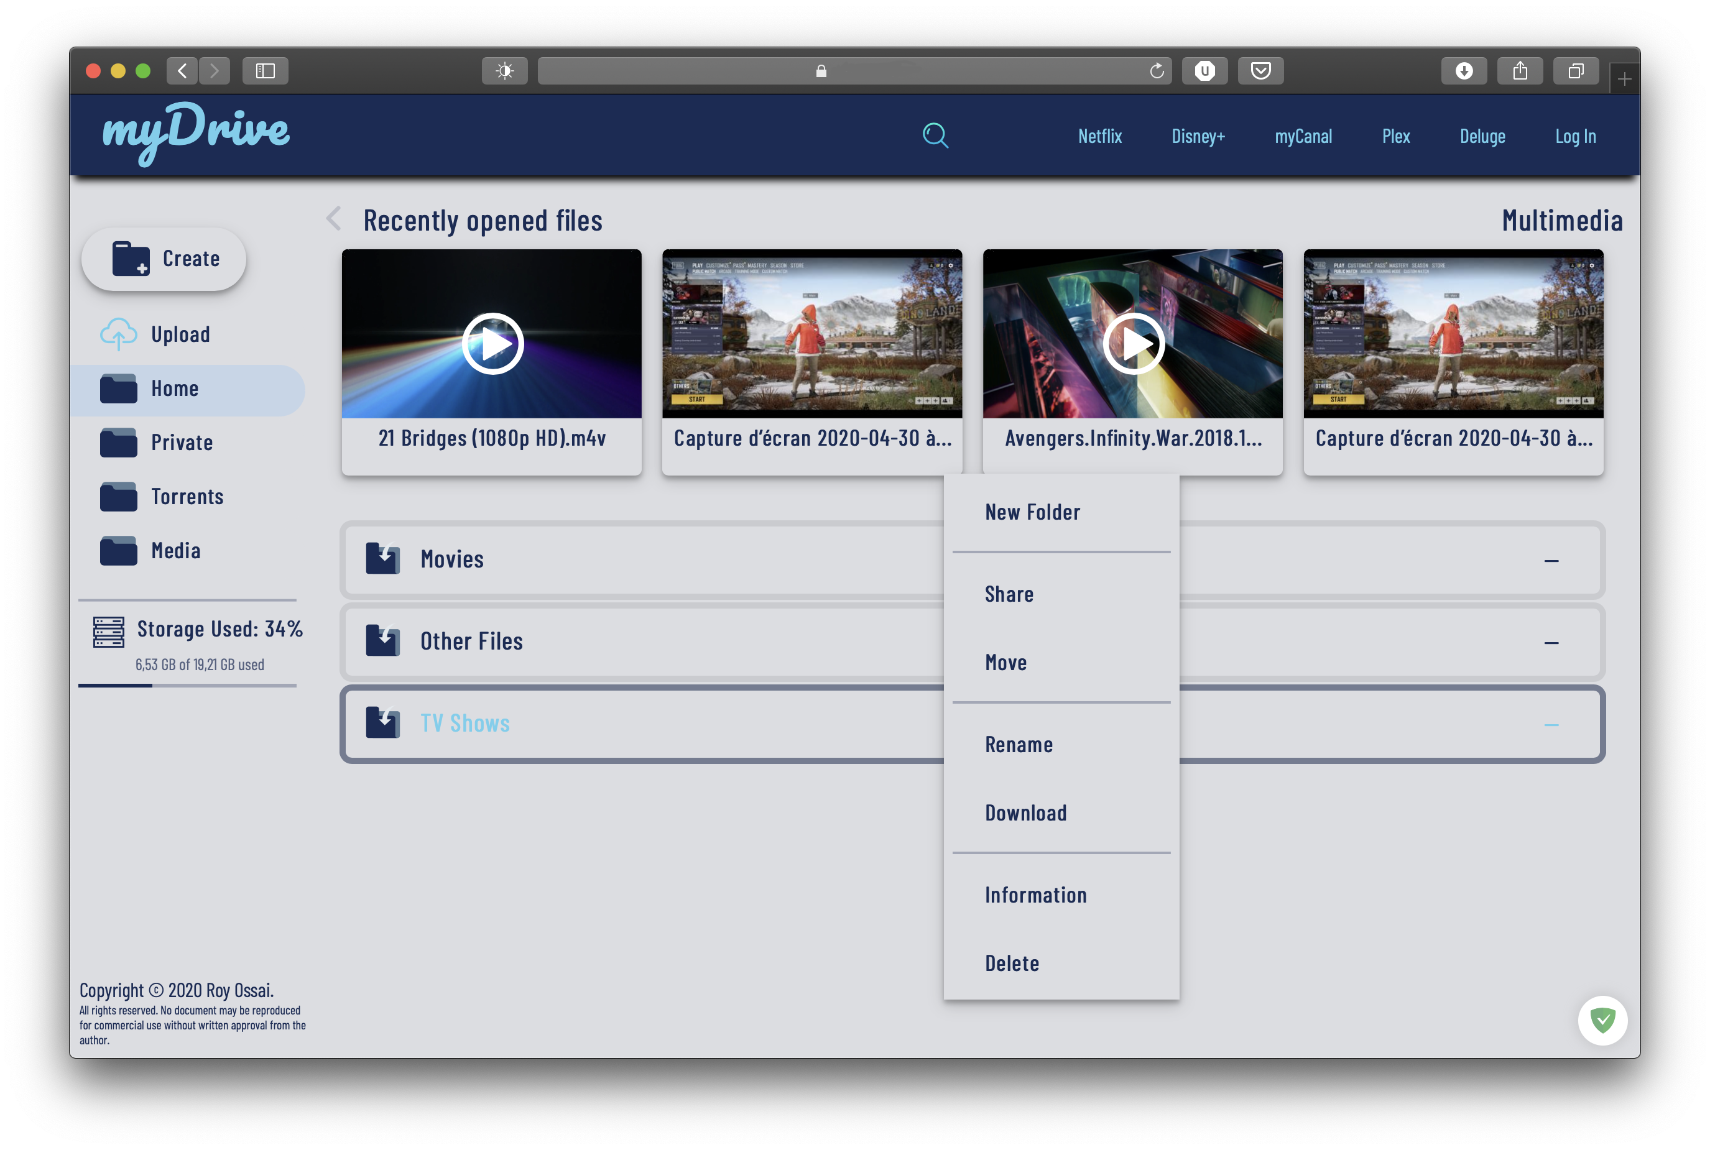1710x1150 pixels.
Task: Click the browser back arrow
Action: pos(182,70)
